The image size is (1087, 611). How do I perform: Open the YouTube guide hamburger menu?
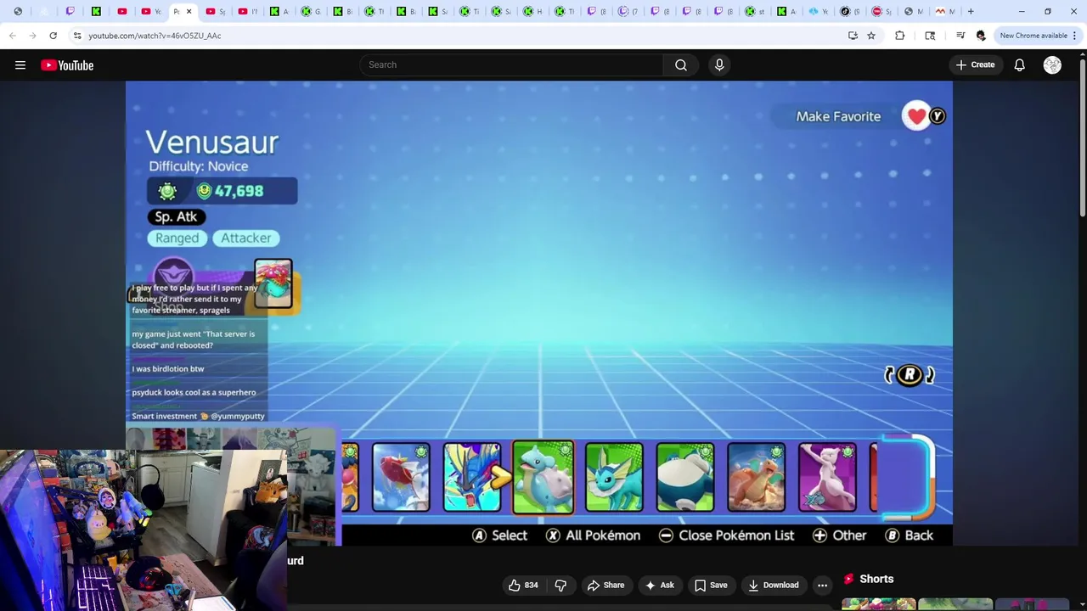tap(20, 65)
